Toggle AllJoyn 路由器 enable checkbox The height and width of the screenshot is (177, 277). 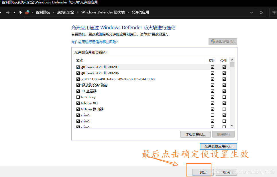(78, 109)
